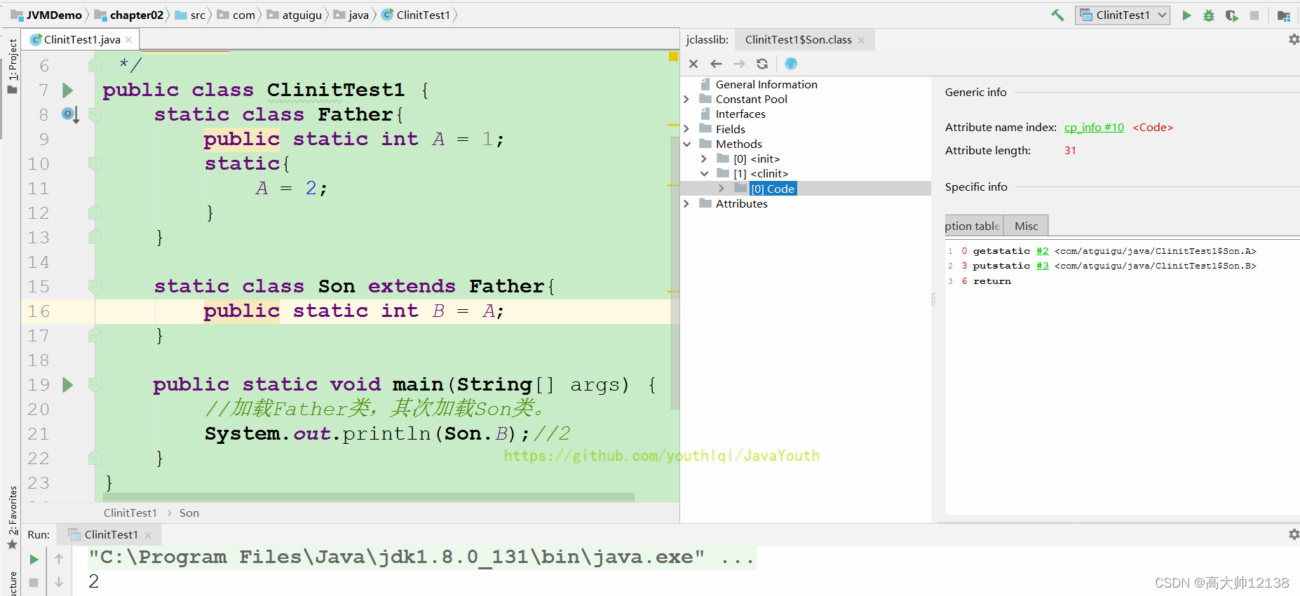This screenshot has height=596, width=1300.
Task: Click chapter02 in the breadcrumb path
Action: (x=130, y=15)
